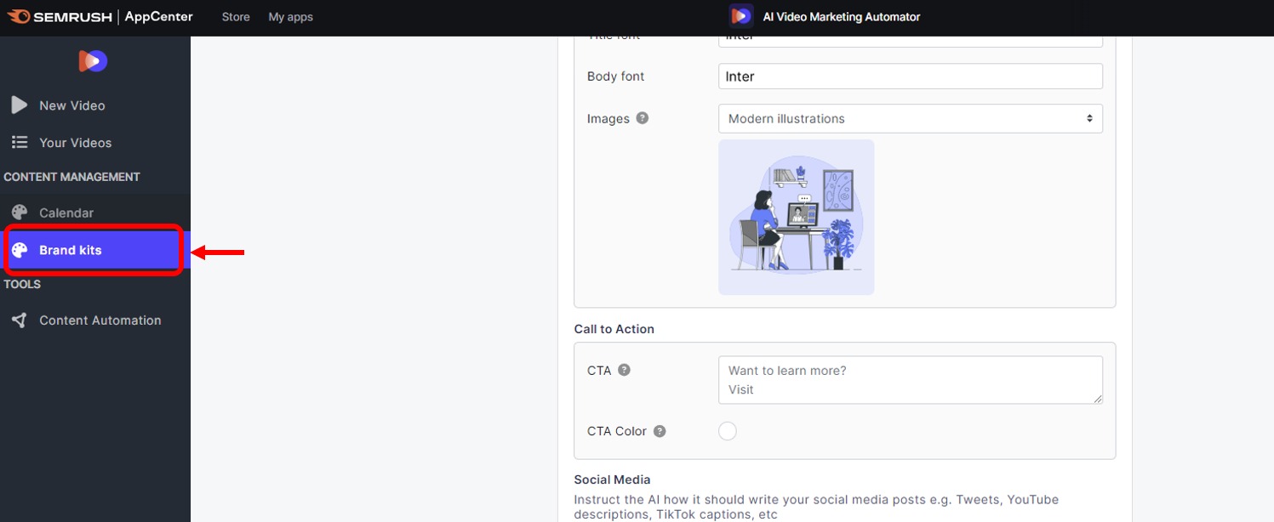This screenshot has height=522, width=1274.
Task: Select the Content Automation send icon
Action: (20, 321)
